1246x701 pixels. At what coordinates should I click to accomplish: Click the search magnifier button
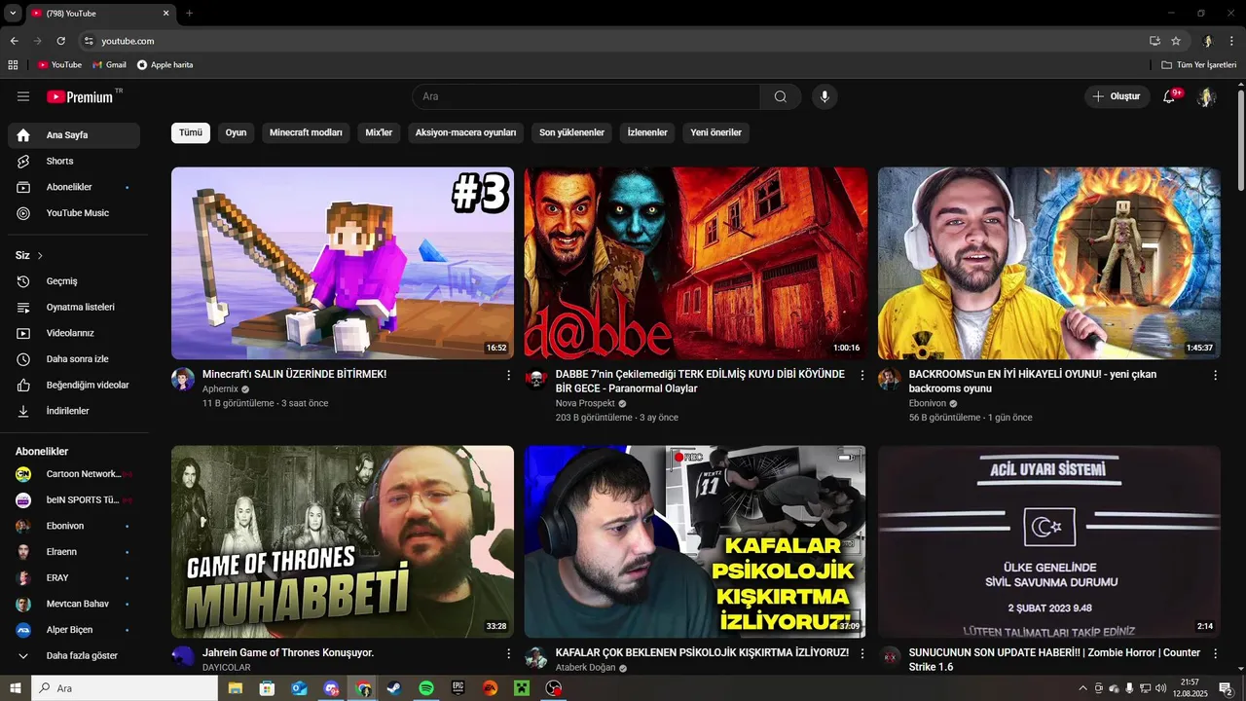781,96
